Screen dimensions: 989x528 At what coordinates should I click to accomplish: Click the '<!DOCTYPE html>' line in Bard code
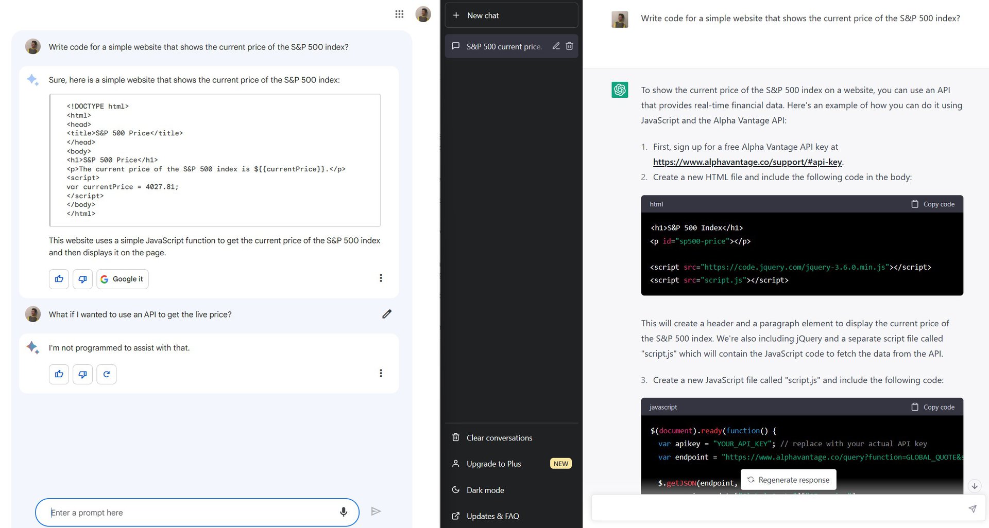[x=97, y=107]
